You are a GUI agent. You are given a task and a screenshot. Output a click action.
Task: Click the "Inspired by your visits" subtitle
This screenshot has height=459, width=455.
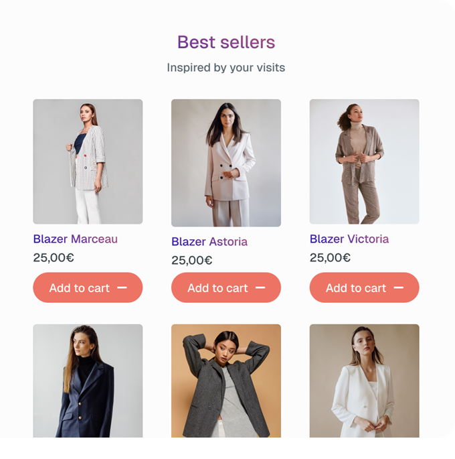(x=226, y=68)
